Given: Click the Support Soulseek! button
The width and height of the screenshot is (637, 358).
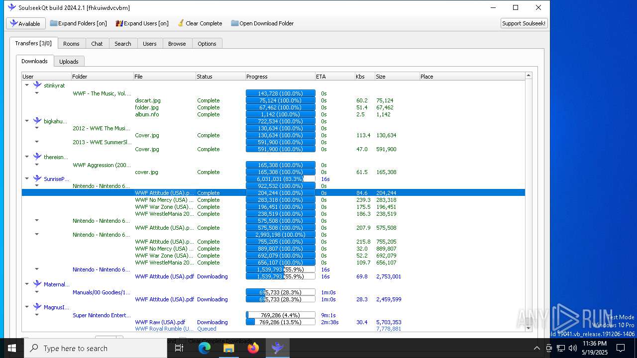Looking at the screenshot, I should coord(524,23).
